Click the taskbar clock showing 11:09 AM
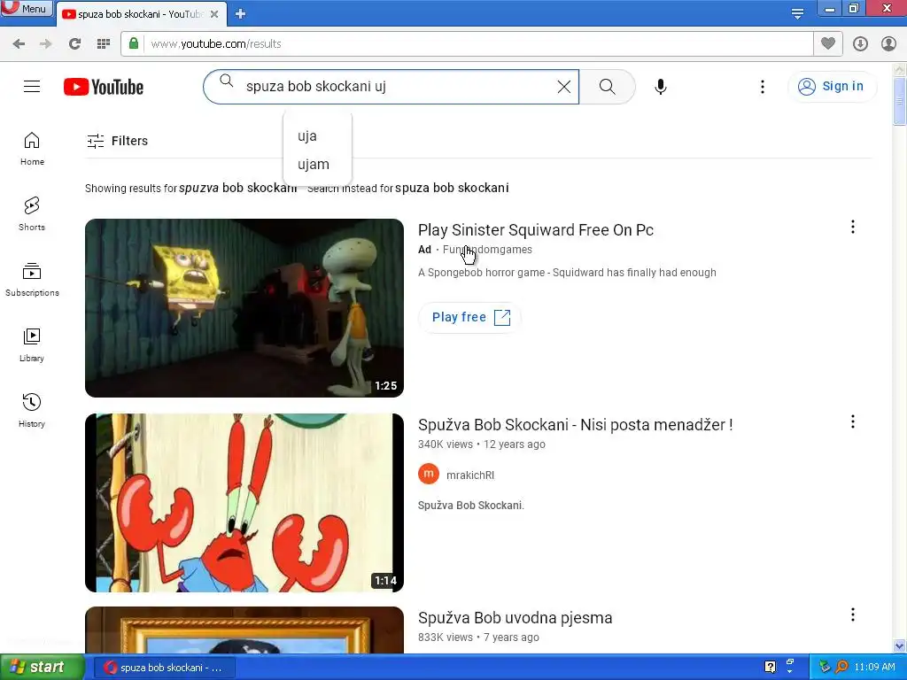 point(874,668)
